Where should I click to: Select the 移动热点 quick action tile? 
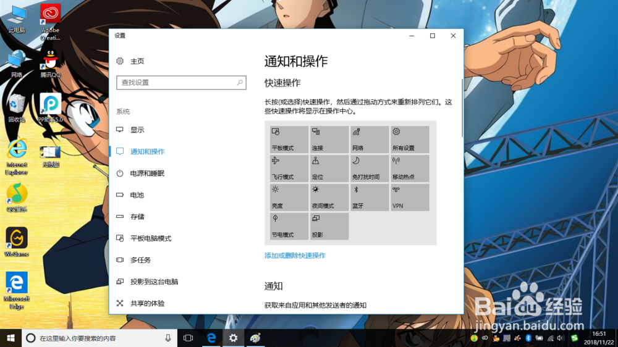click(410, 168)
